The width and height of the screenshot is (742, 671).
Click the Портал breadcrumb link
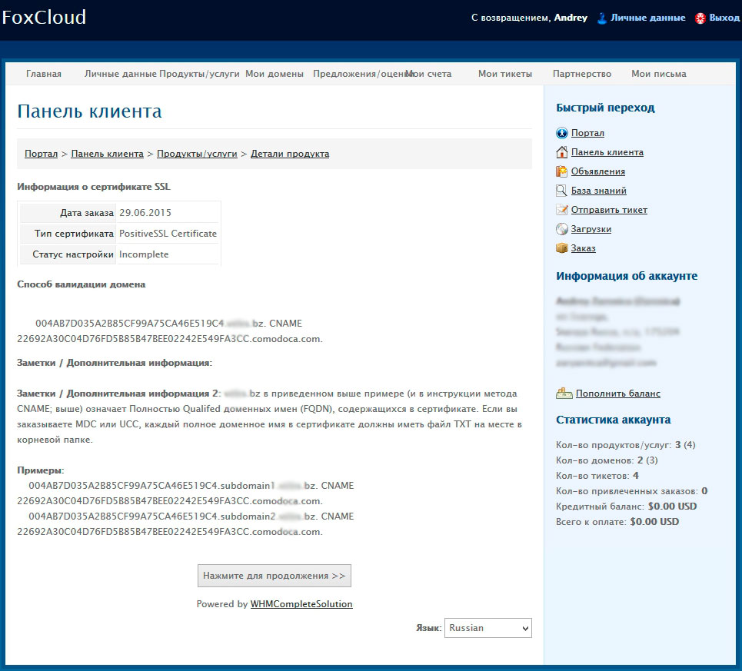pos(42,154)
